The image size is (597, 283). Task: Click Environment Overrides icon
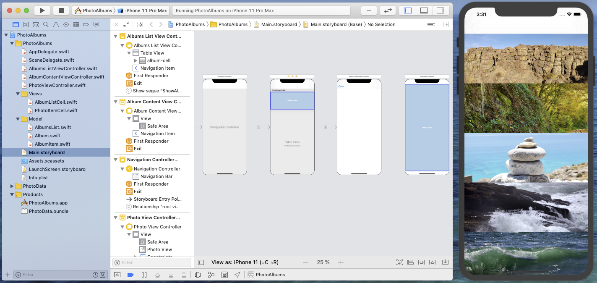coord(224,275)
